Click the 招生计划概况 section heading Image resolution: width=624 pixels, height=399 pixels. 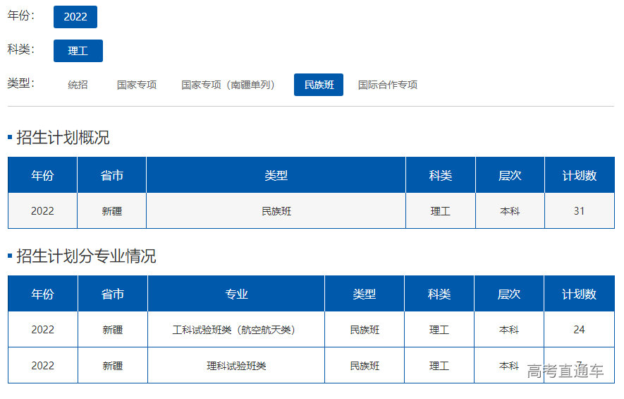pos(63,138)
